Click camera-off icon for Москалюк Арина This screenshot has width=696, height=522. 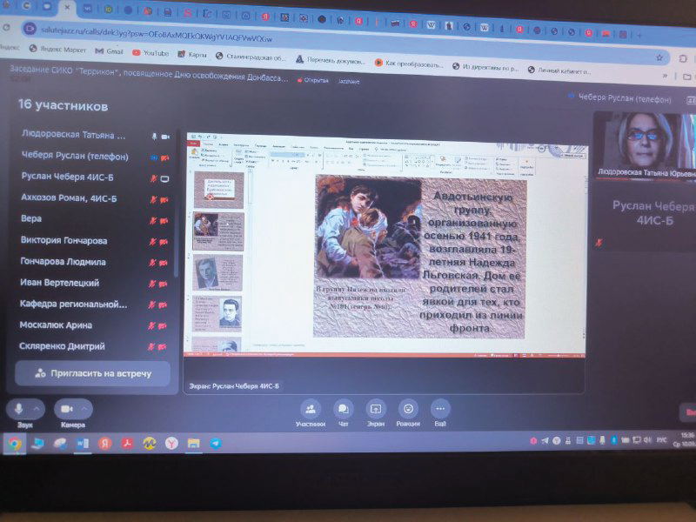click(163, 325)
